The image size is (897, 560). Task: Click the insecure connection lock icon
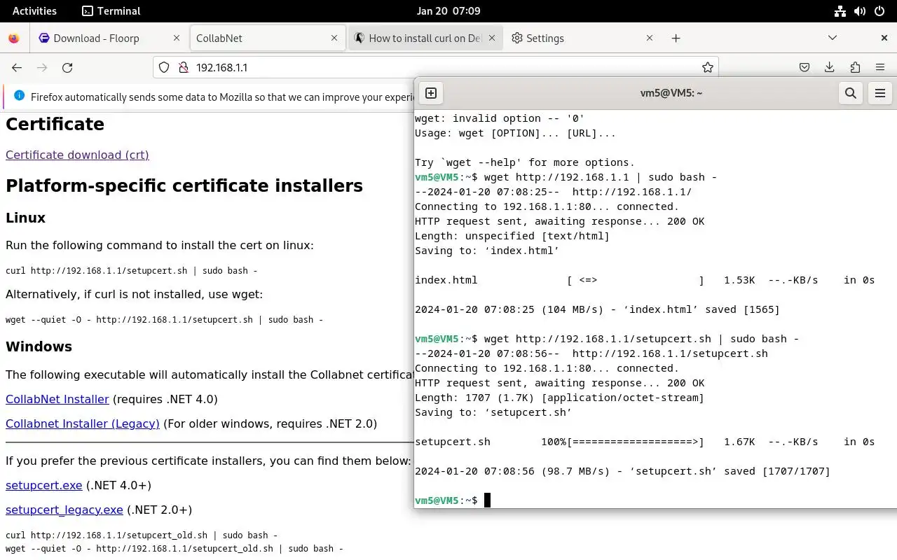click(x=184, y=67)
